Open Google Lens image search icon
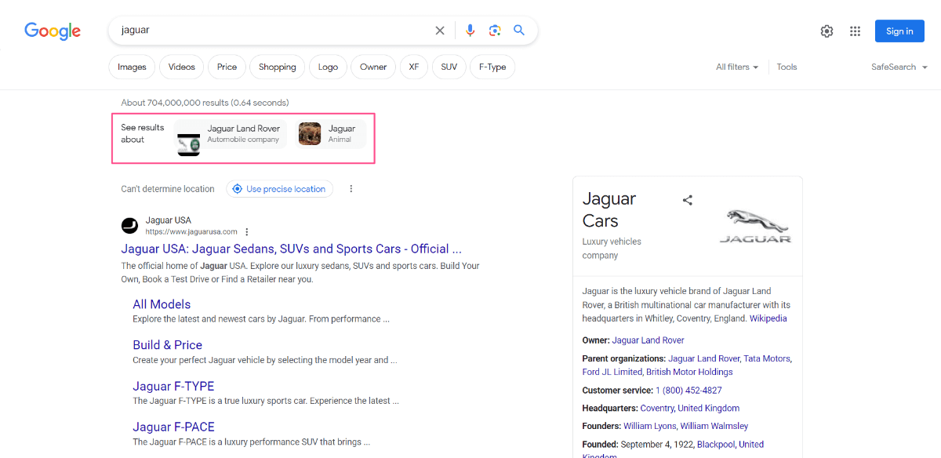Image resolution: width=941 pixels, height=458 pixels. point(495,31)
